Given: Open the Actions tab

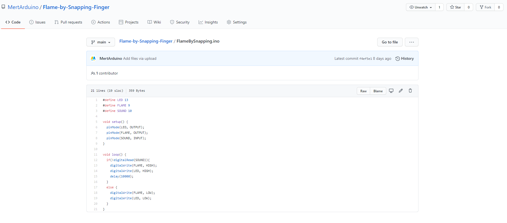Looking at the screenshot, I should [101, 22].
